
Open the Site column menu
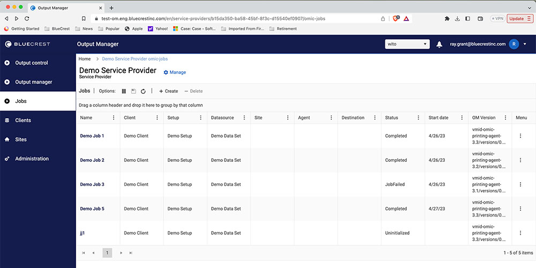(x=288, y=117)
